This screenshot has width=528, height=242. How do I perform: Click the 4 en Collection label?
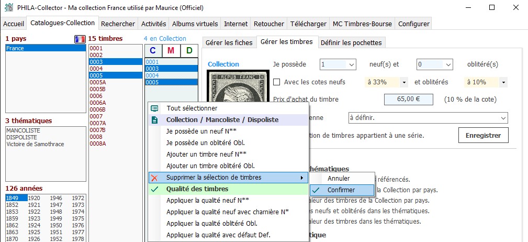pyautogui.click(x=165, y=39)
